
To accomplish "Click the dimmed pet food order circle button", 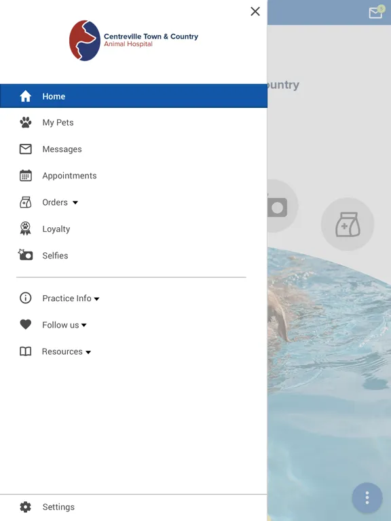I will pos(348,225).
